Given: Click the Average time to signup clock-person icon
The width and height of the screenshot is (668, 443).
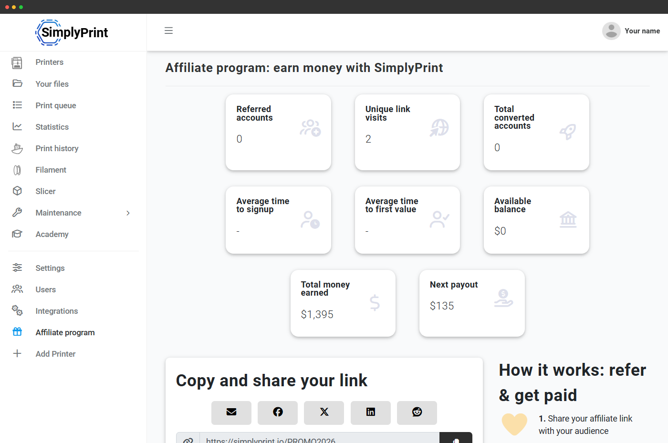Looking at the screenshot, I should pyautogui.click(x=310, y=219).
